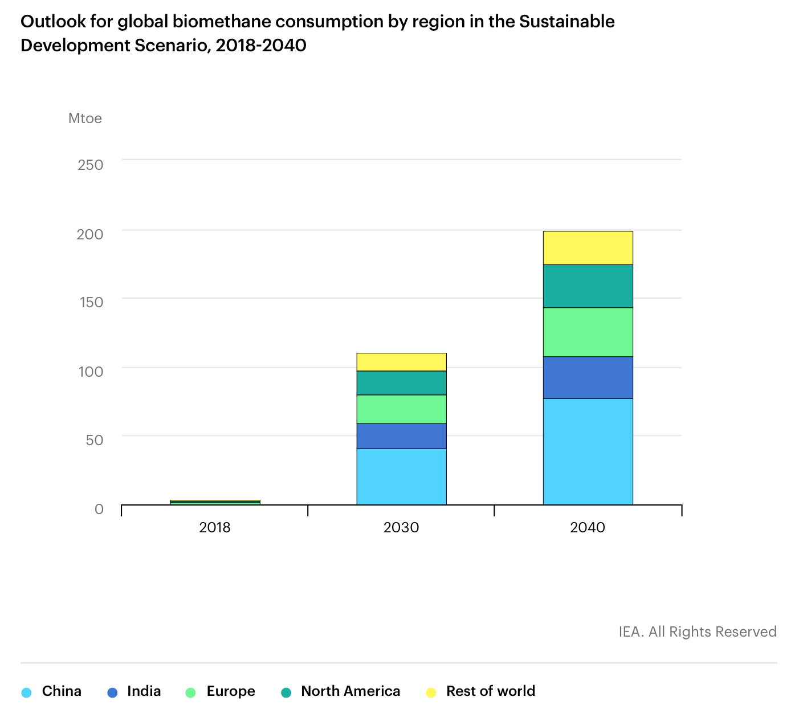Screen dimensions: 799x713
Task: Select the yellow Rest of world 2040 segment
Action: point(588,248)
